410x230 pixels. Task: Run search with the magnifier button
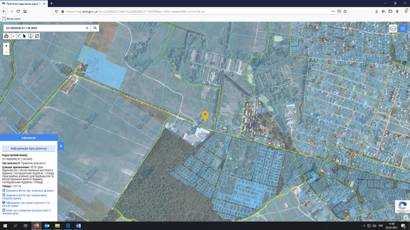[x=95, y=28]
